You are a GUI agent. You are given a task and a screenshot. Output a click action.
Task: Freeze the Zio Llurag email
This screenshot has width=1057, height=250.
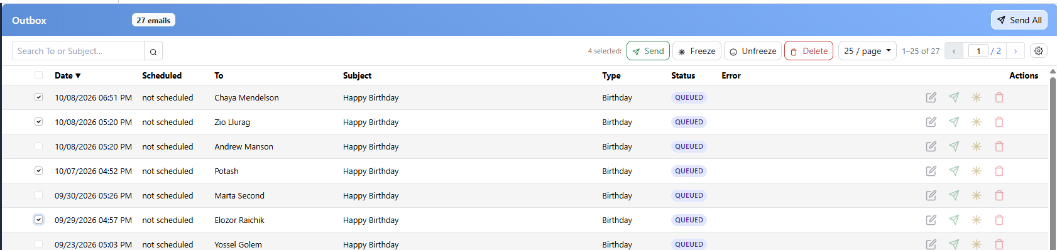coord(977,122)
